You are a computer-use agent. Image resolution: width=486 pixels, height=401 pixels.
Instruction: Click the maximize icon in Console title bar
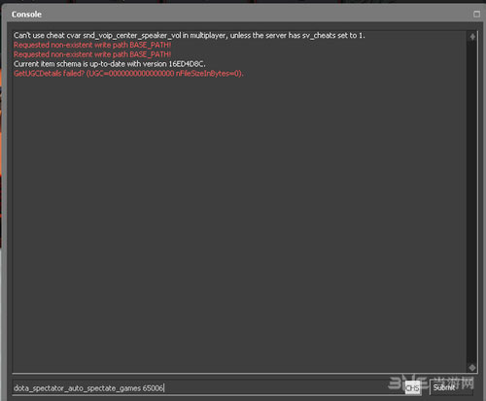click(476, 14)
